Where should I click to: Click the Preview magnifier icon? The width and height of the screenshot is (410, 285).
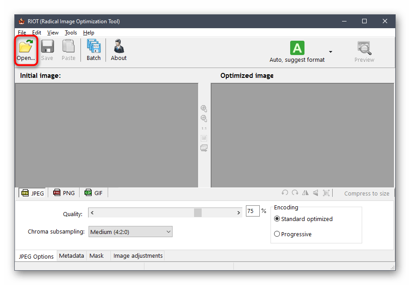tap(364, 48)
